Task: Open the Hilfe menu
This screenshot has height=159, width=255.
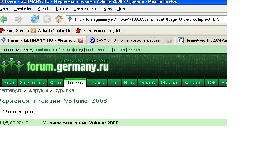Action: (x=121, y=8)
